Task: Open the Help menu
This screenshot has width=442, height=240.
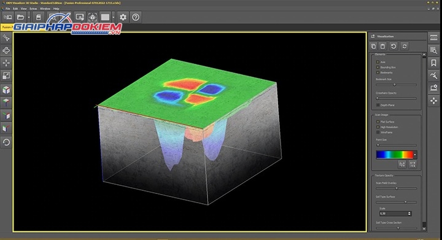Action: [56, 9]
